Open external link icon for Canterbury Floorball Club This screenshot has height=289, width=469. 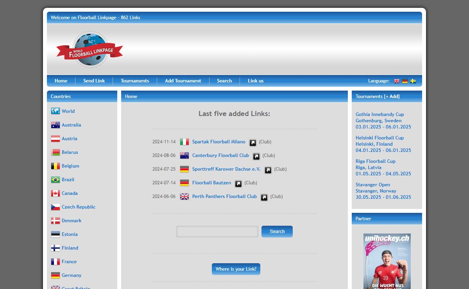coord(256,156)
